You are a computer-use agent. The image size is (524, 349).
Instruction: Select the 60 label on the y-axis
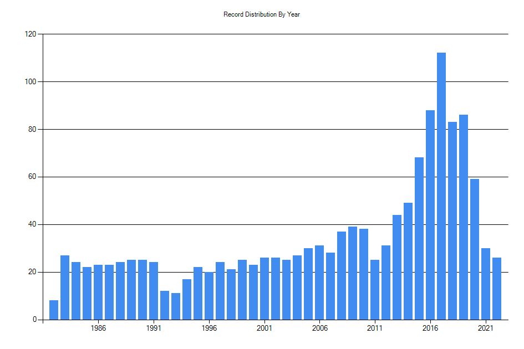tap(33, 177)
